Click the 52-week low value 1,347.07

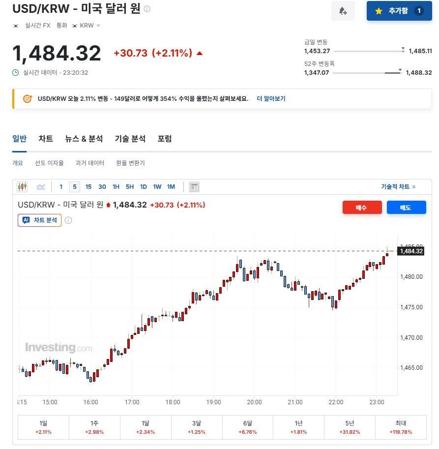[x=317, y=73]
